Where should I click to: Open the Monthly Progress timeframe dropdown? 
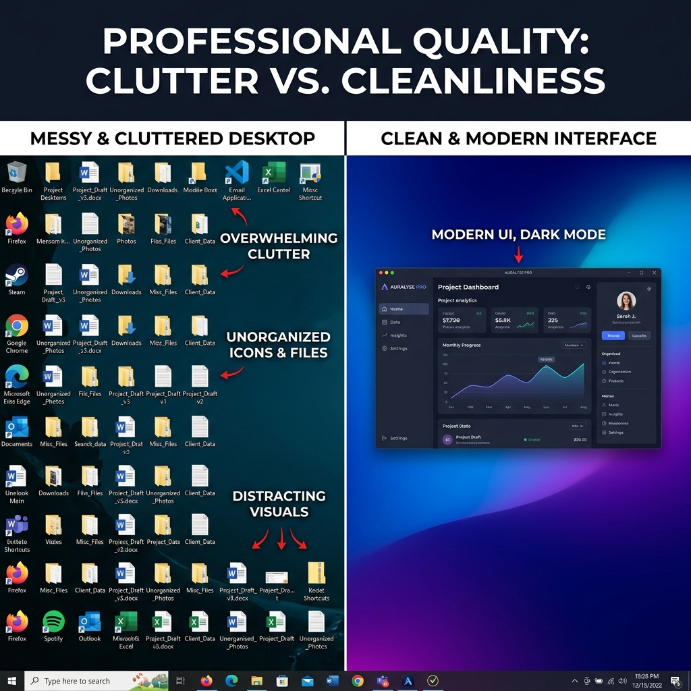coord(574,345)
